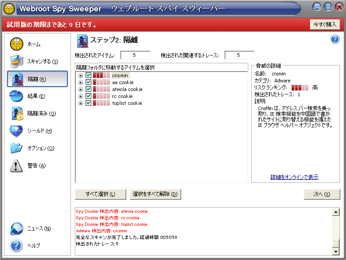Open the 詳細をオンラインで表示 link

tap(295, 177)
